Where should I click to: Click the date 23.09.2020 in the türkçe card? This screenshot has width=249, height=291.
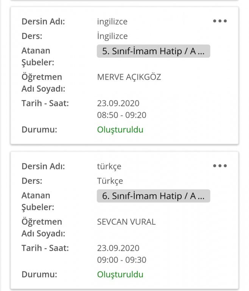coord(118,248)
